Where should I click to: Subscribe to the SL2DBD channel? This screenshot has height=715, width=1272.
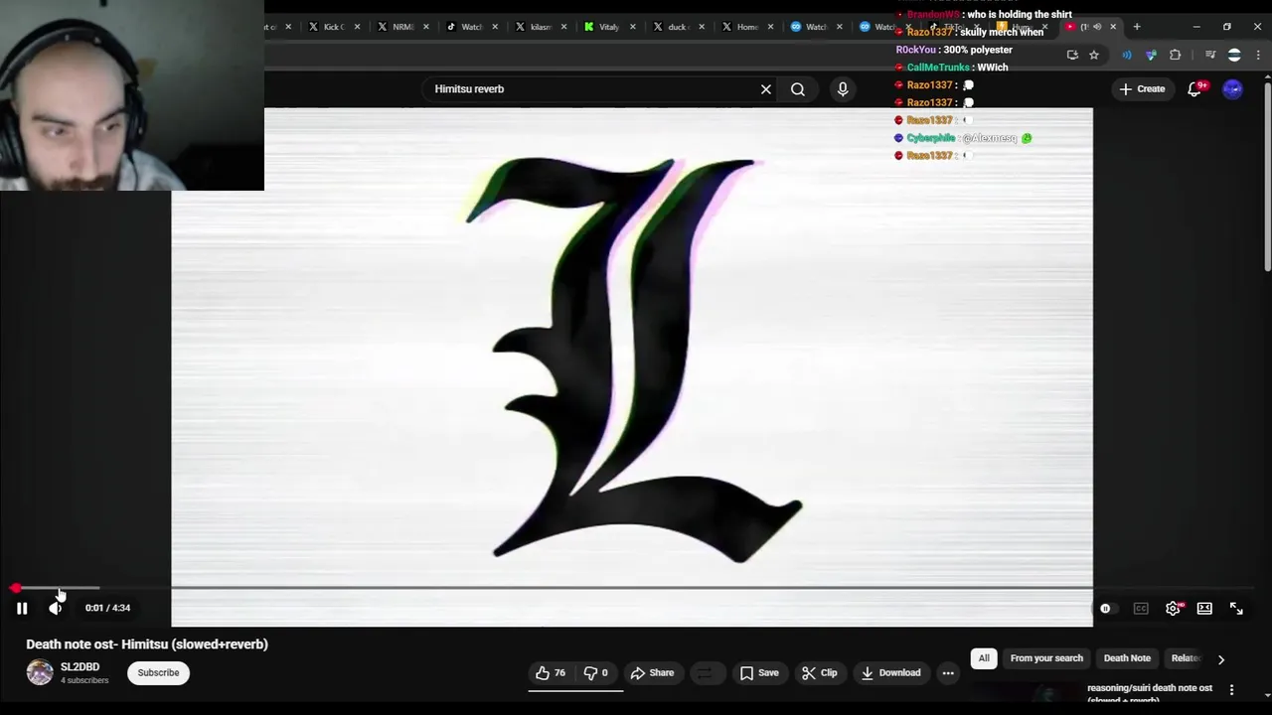(x=158, y=673)
